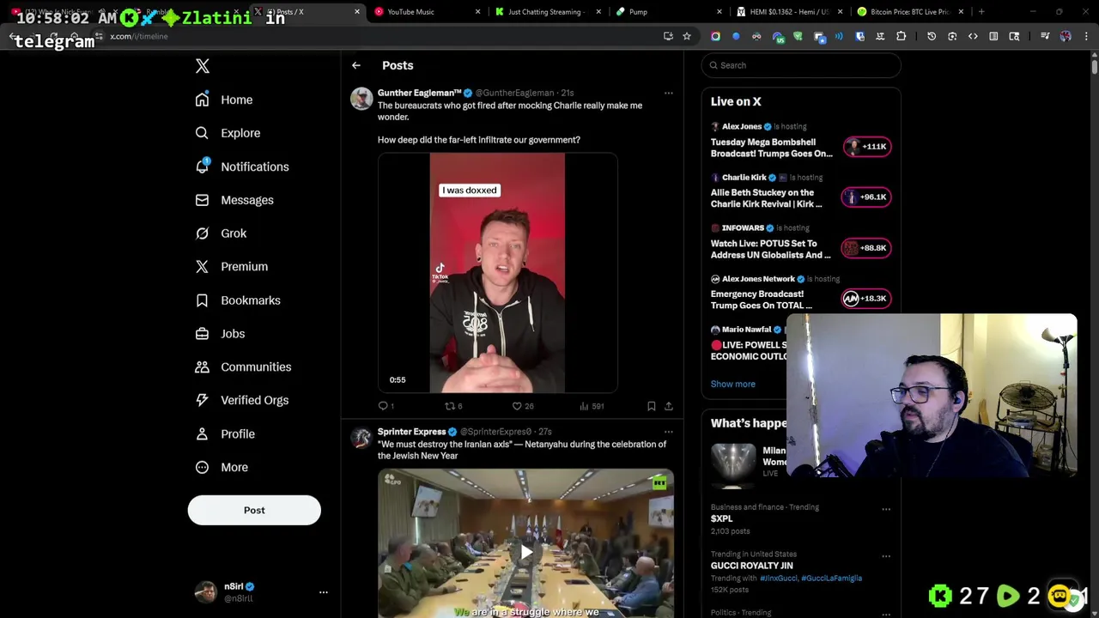The height and width of the screenshot is (618, 1099).
Task: Open Notifications
Action: [x=242, y=167]
